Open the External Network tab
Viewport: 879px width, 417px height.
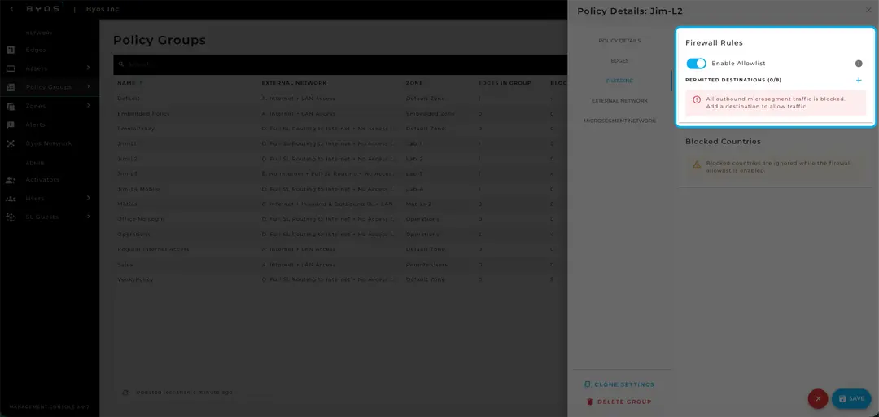[x=619, y=101]
